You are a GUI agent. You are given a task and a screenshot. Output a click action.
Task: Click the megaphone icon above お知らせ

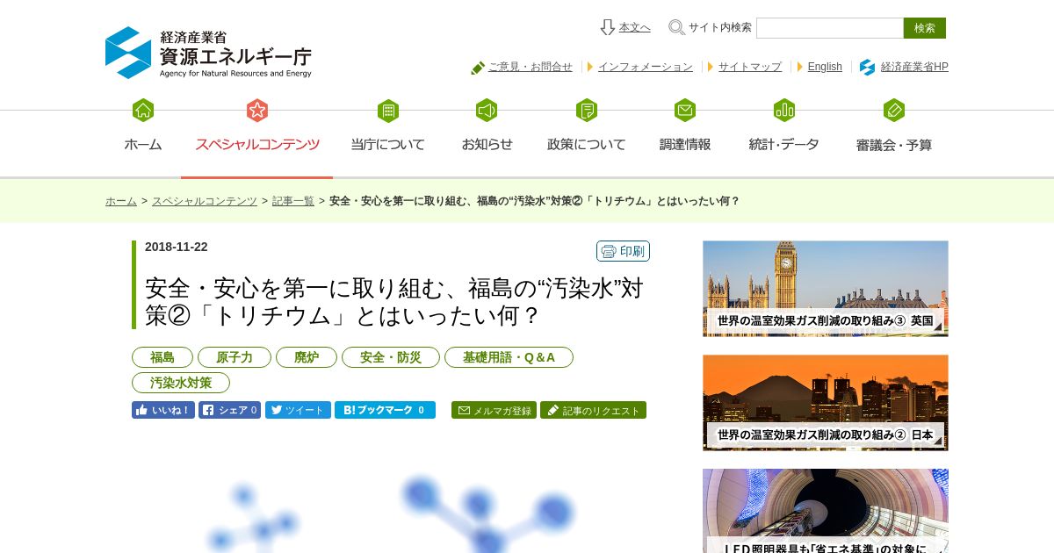(x=487, y=111)
